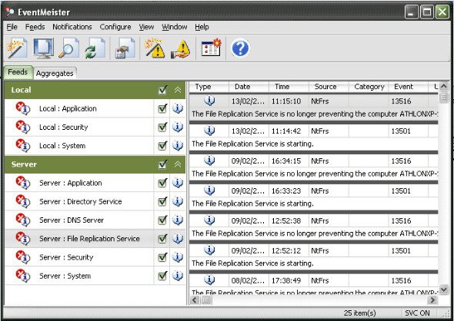Open the Help menu
454x321 pixels.
pos(202,27)
